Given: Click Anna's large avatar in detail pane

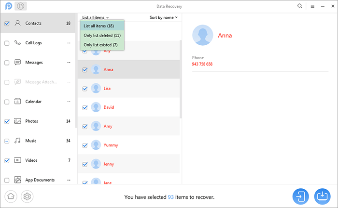Looking at the screenshot, I should 203,35.
